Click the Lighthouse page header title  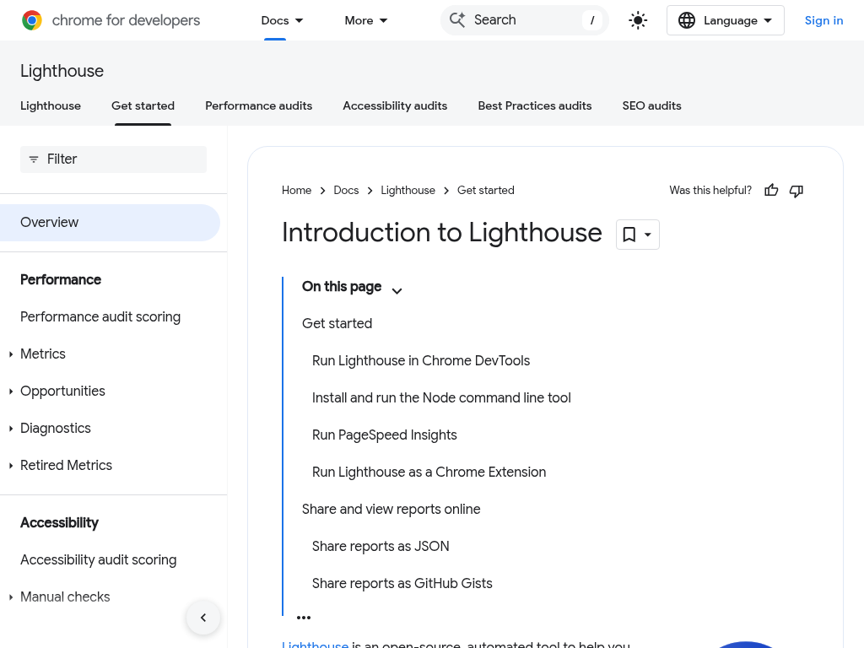pos(62,71)
